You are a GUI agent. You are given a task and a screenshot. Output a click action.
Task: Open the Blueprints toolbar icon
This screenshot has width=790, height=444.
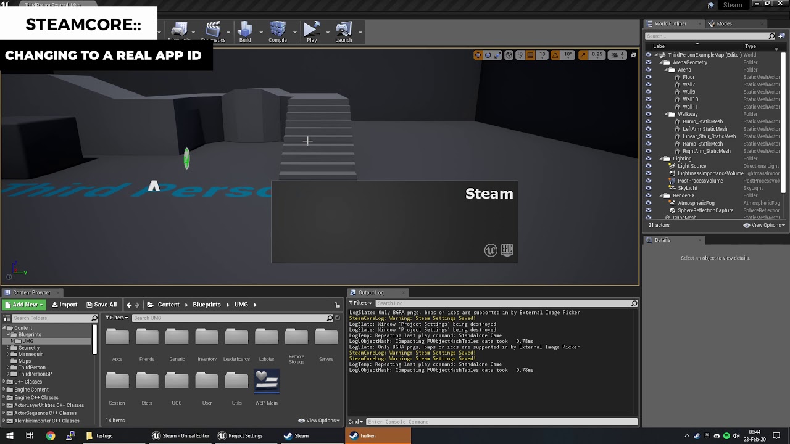coord(179,32)
